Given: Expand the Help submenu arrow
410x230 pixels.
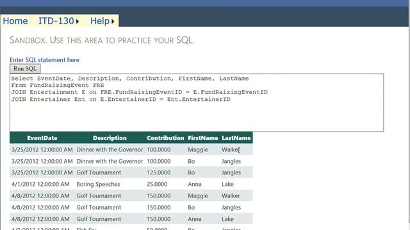Looking at the screenshot, I should (x=113, y=21).
